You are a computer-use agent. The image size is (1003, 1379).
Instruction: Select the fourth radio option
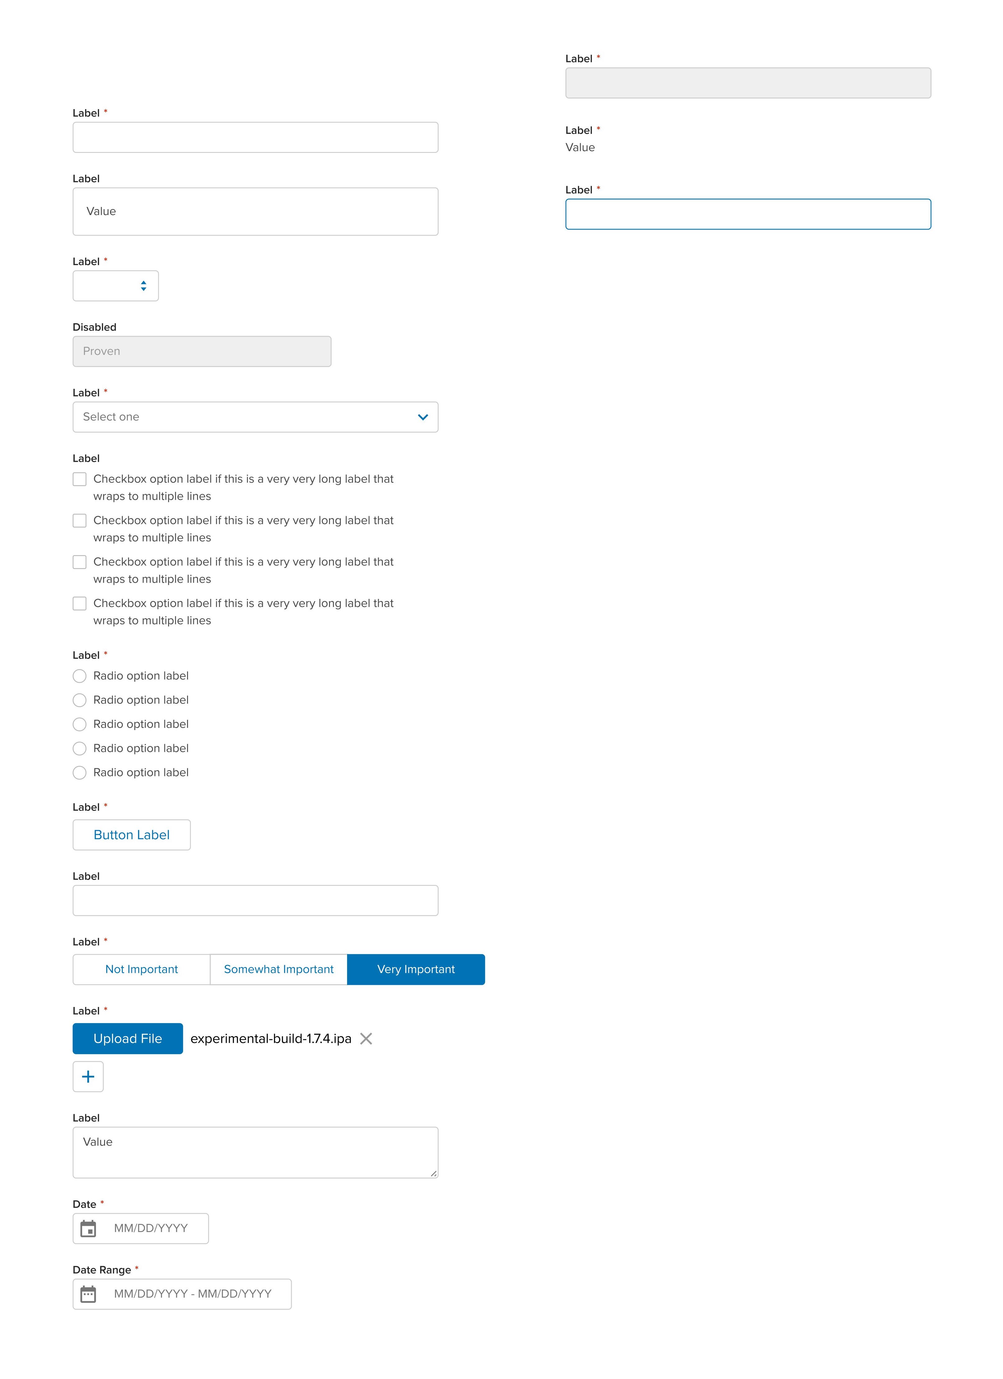point(80,748)
